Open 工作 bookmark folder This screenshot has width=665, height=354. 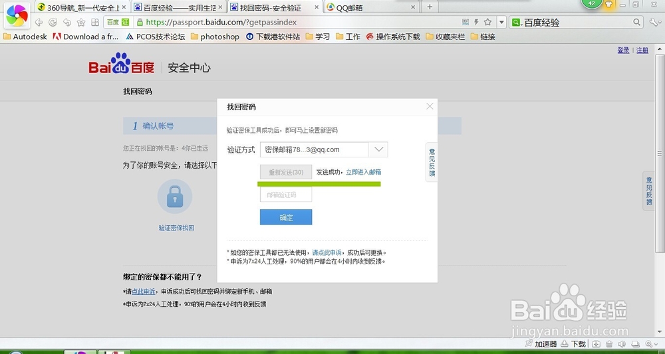pyautogui.click(x=348, y=37)
